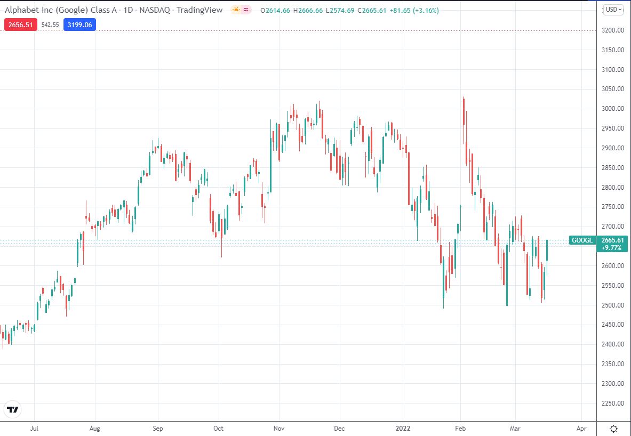
Task: Click the Nov label on the time axis
Action: (x=279, y=429)
